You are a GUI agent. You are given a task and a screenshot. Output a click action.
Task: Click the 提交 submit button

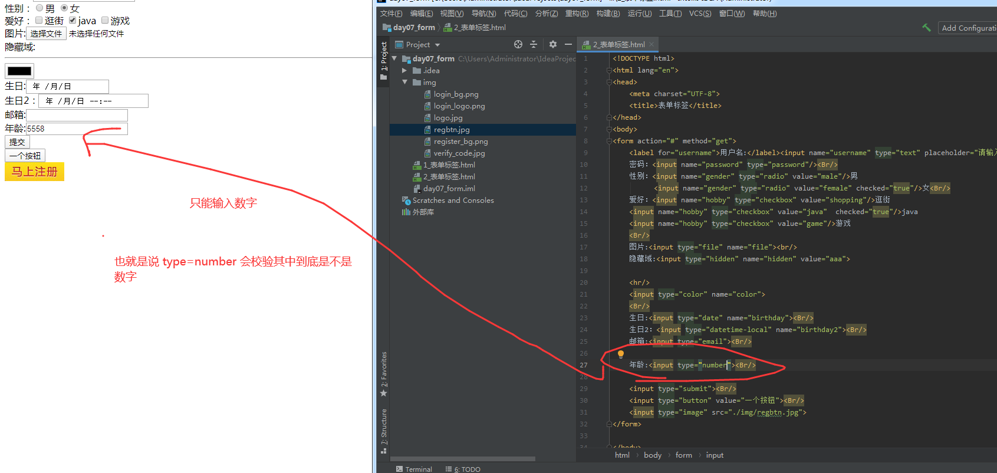17,142
